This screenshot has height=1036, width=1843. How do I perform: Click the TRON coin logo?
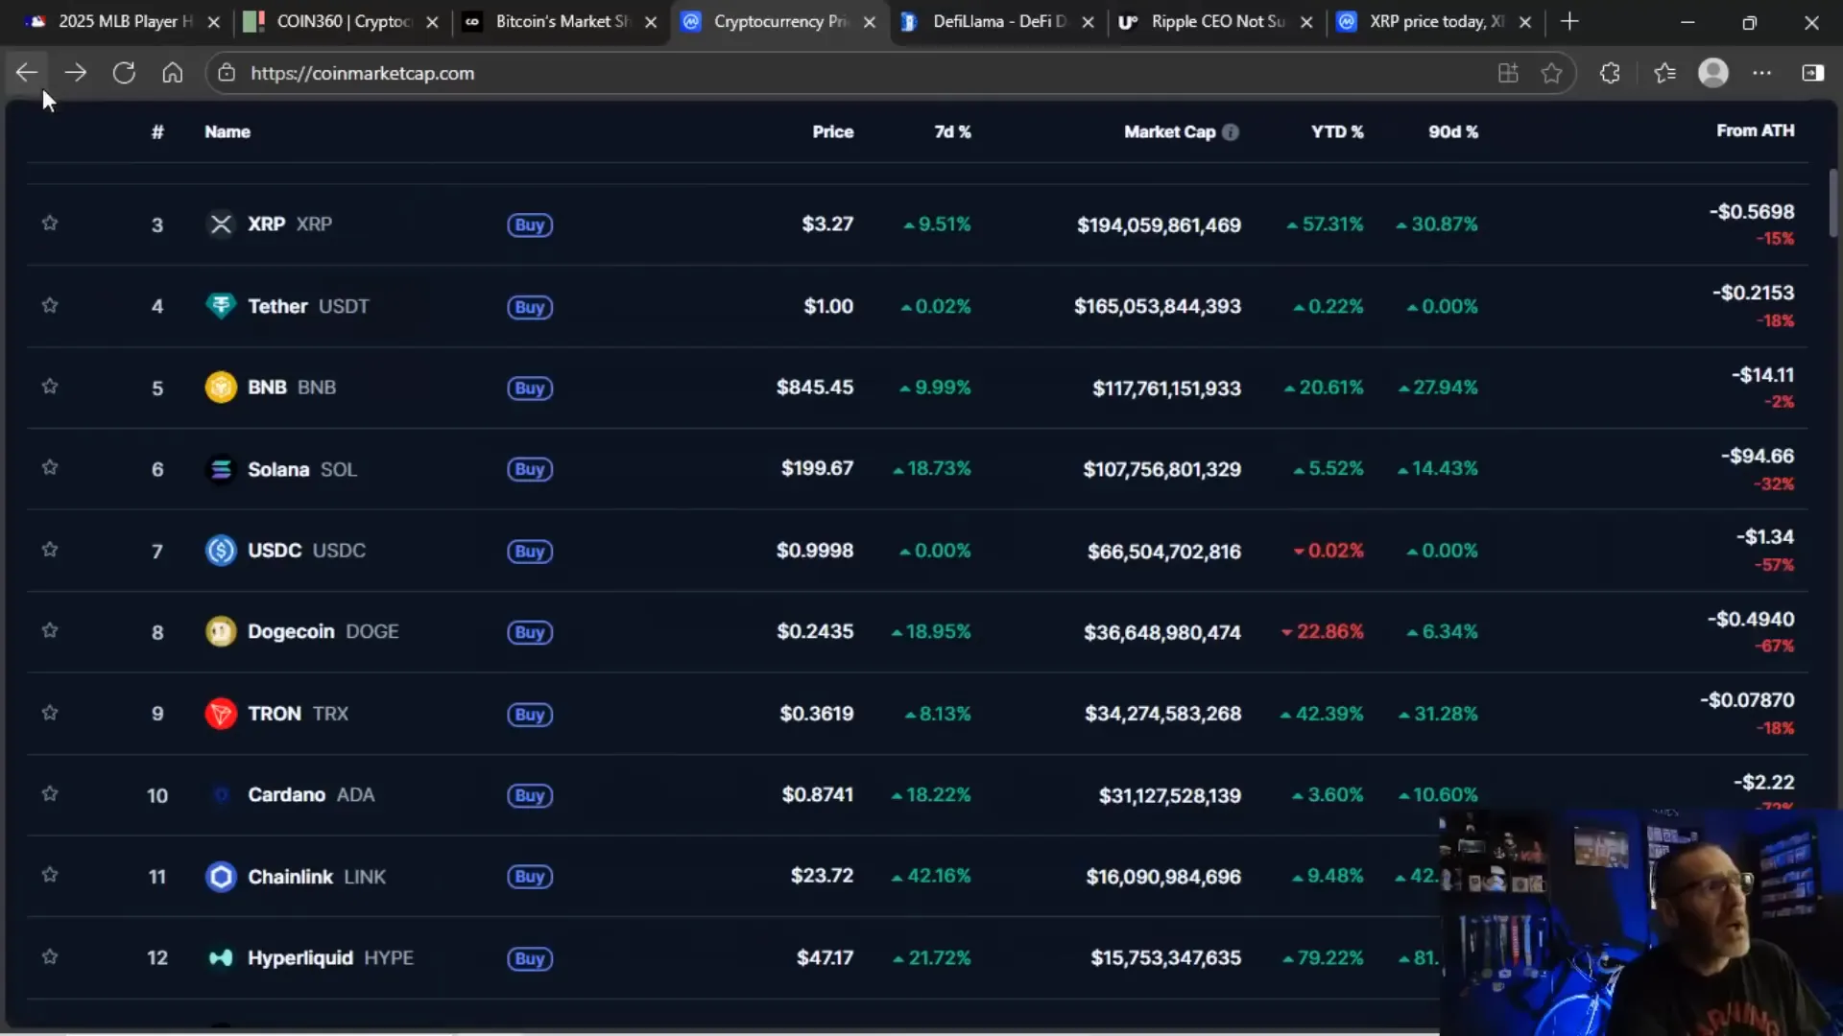click(x=221, y=714)
